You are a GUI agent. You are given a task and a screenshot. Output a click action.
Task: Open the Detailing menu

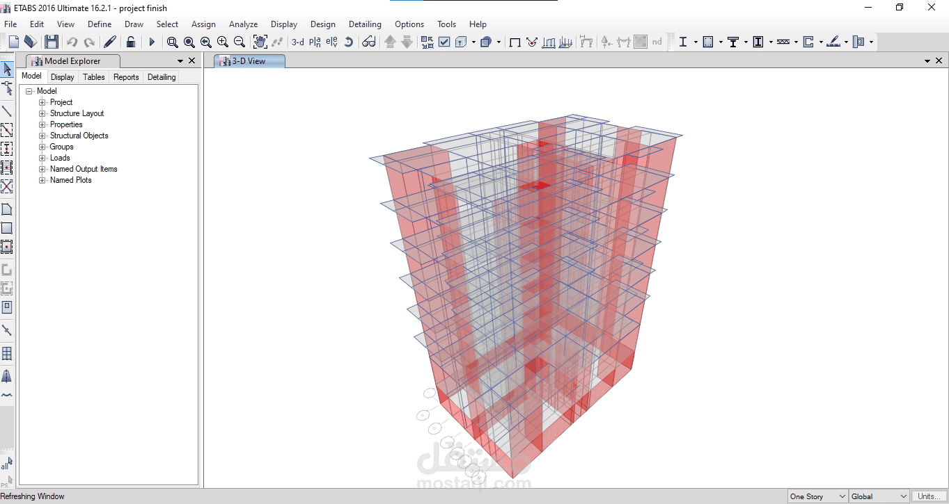(x=365, y=24)
